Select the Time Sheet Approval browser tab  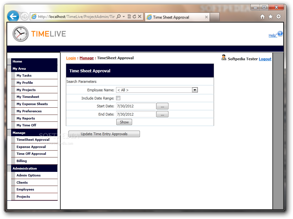pos(177,17)
